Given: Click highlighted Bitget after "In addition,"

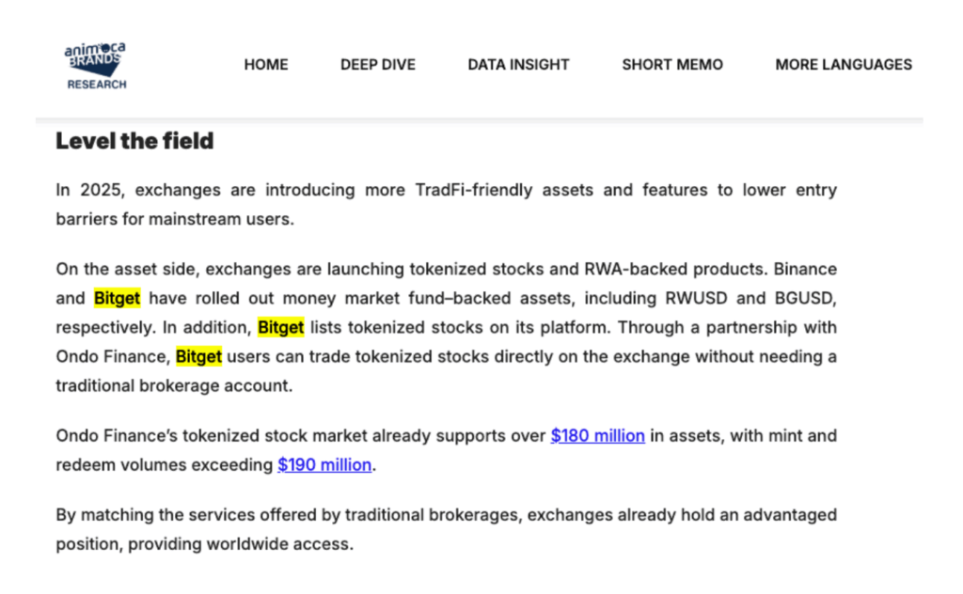Looking at the screenshot, I should click(x=280, y=328).
